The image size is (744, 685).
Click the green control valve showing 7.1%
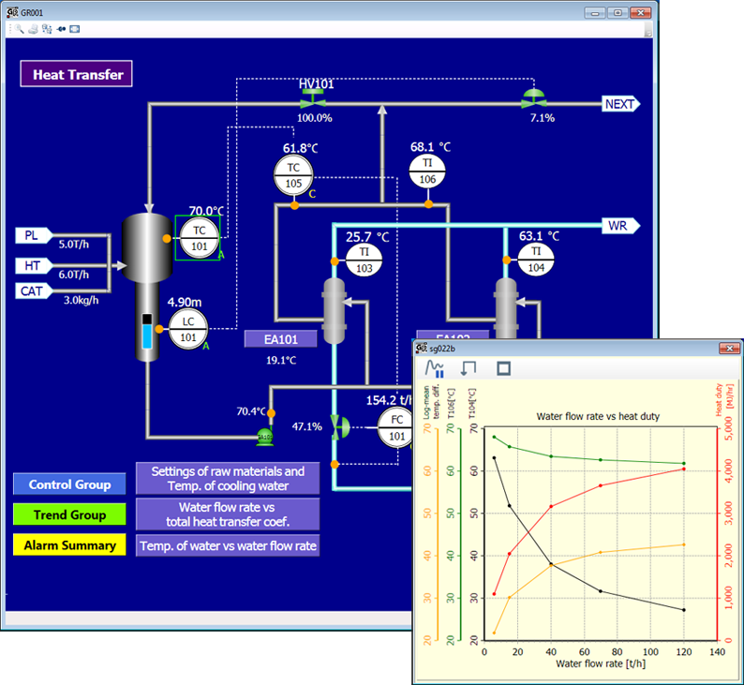pyautogui.click(x=535, y=98)
